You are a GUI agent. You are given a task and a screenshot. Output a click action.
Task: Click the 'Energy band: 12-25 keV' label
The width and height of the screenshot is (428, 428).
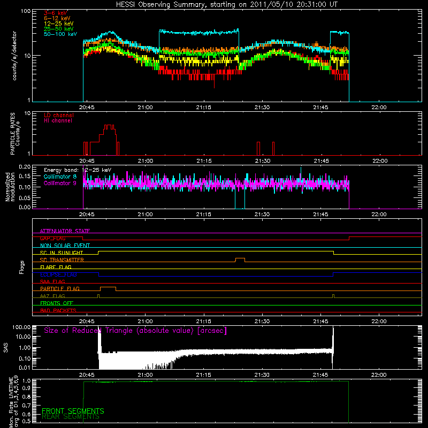pyautogui.click(x=78, y=170)
